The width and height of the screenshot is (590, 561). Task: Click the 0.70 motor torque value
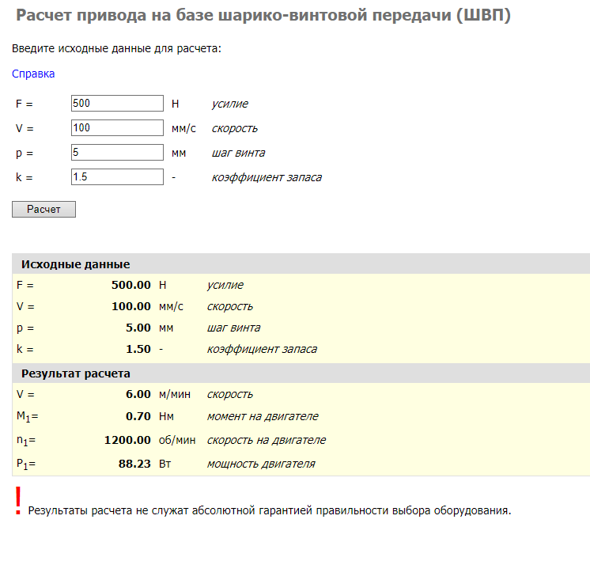(x=138, y=416)
